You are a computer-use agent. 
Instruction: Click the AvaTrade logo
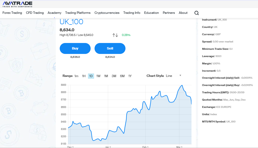pos(17,4)
